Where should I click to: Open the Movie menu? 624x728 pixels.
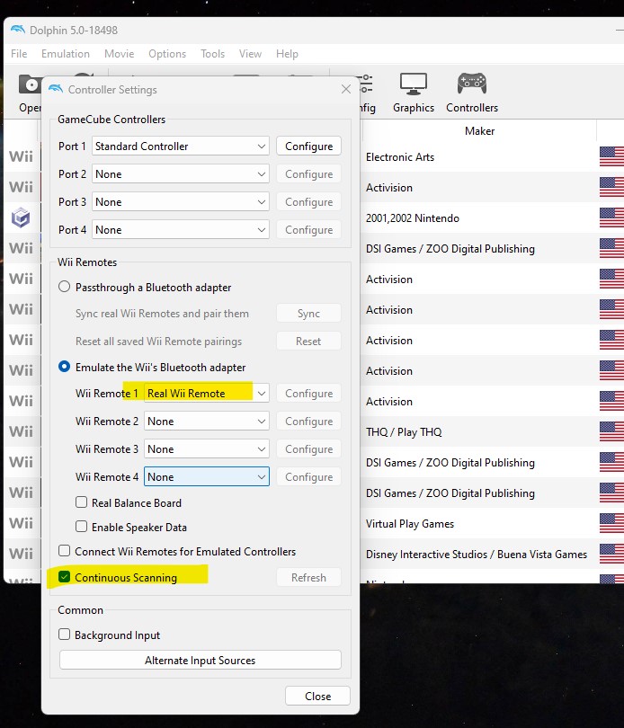point(119,54)
